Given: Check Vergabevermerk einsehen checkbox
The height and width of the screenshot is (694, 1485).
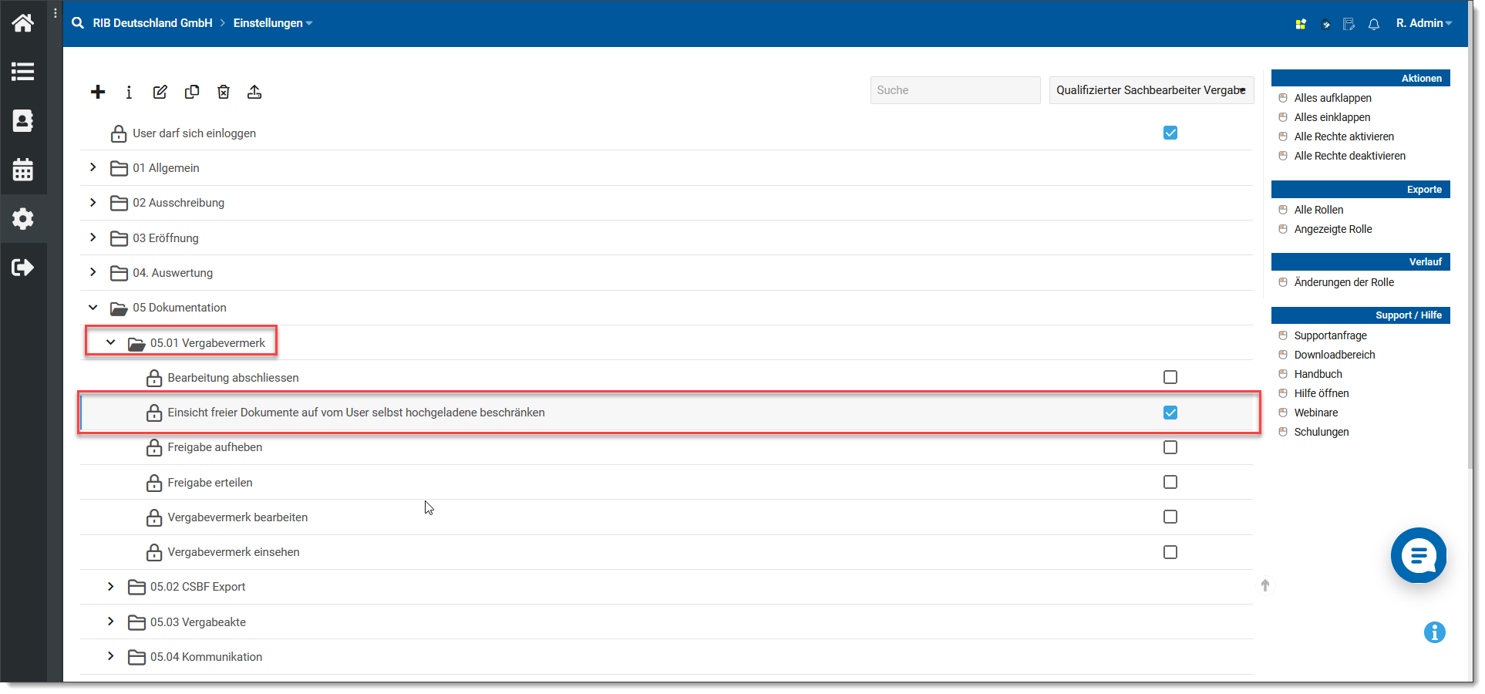Looking at the screenshot, I should click(1170, 552).
